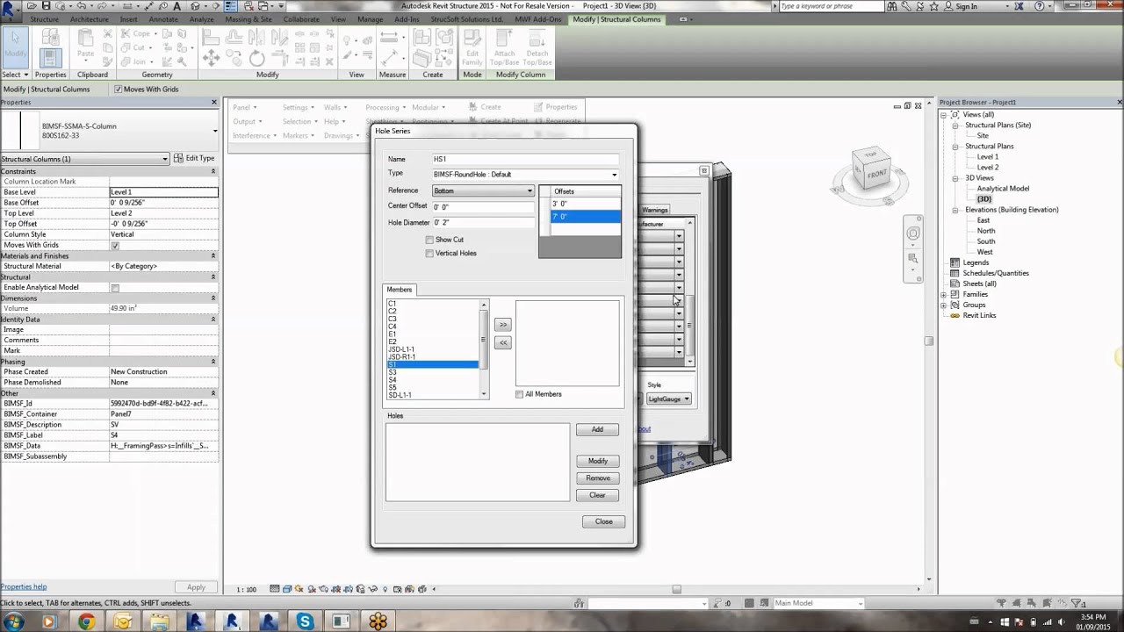The height and width of the screenshot is (632, 1124).
Task: Enable the Vertical Holes checkbox
Action: point(429,254)
